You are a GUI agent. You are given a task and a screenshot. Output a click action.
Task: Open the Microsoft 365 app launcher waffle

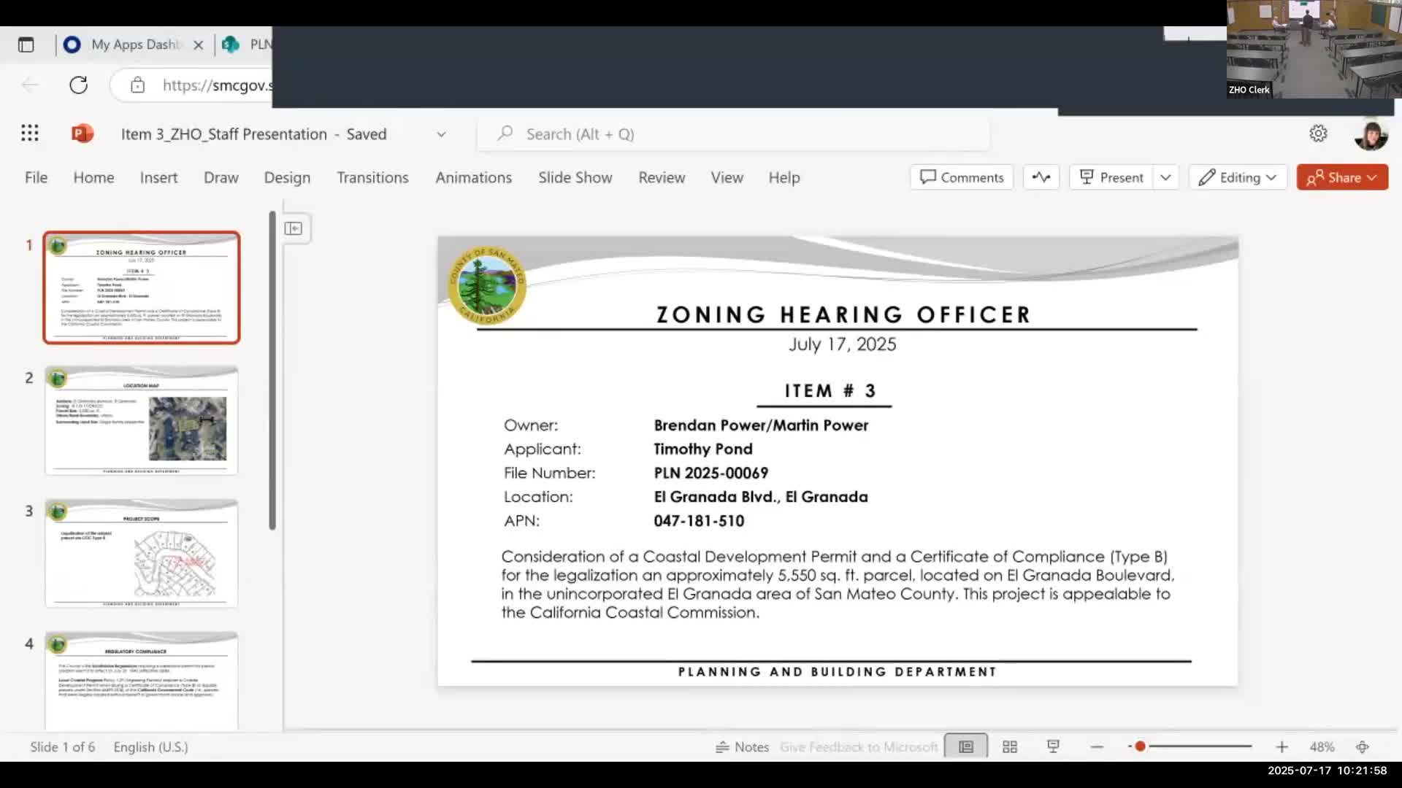(x=29, y=133)
